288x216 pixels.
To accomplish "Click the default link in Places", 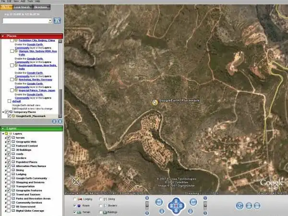I will pos(16,101).
